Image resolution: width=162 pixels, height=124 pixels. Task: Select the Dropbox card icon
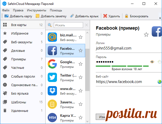point(52,91)
